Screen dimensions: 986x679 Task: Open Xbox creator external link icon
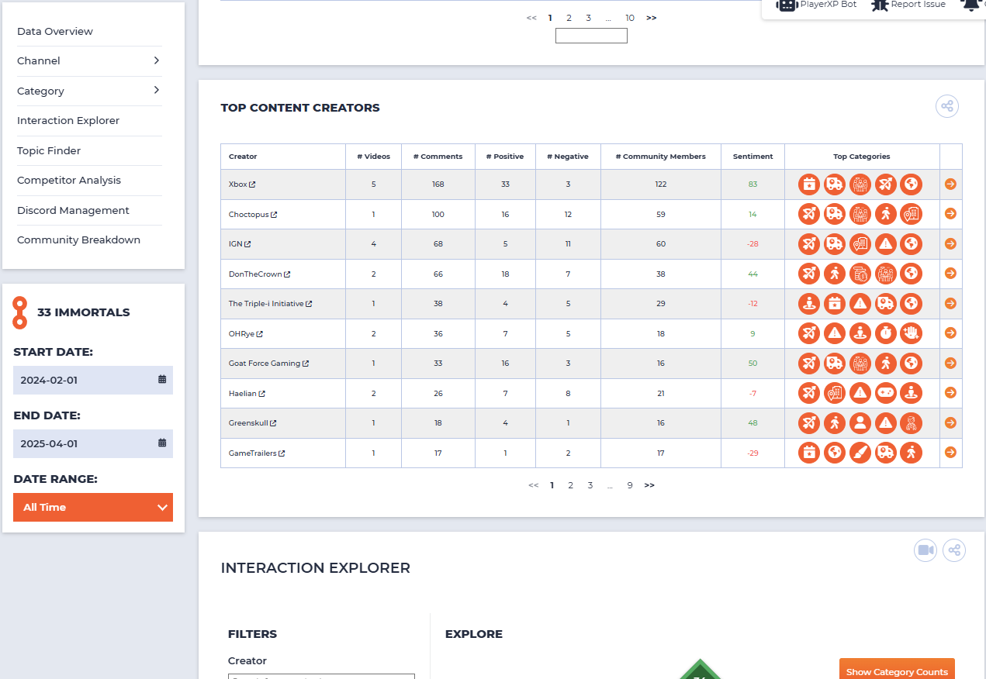pos(252,184)
